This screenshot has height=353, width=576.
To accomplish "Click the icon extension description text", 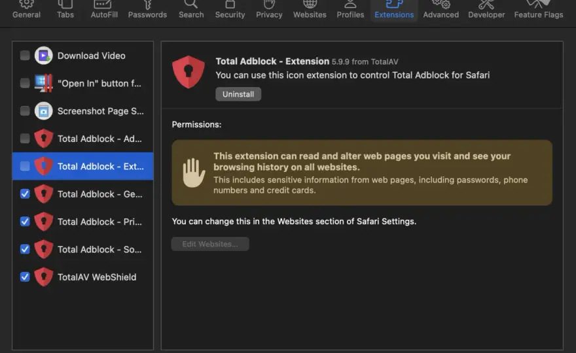I will [x=352, y=75].
